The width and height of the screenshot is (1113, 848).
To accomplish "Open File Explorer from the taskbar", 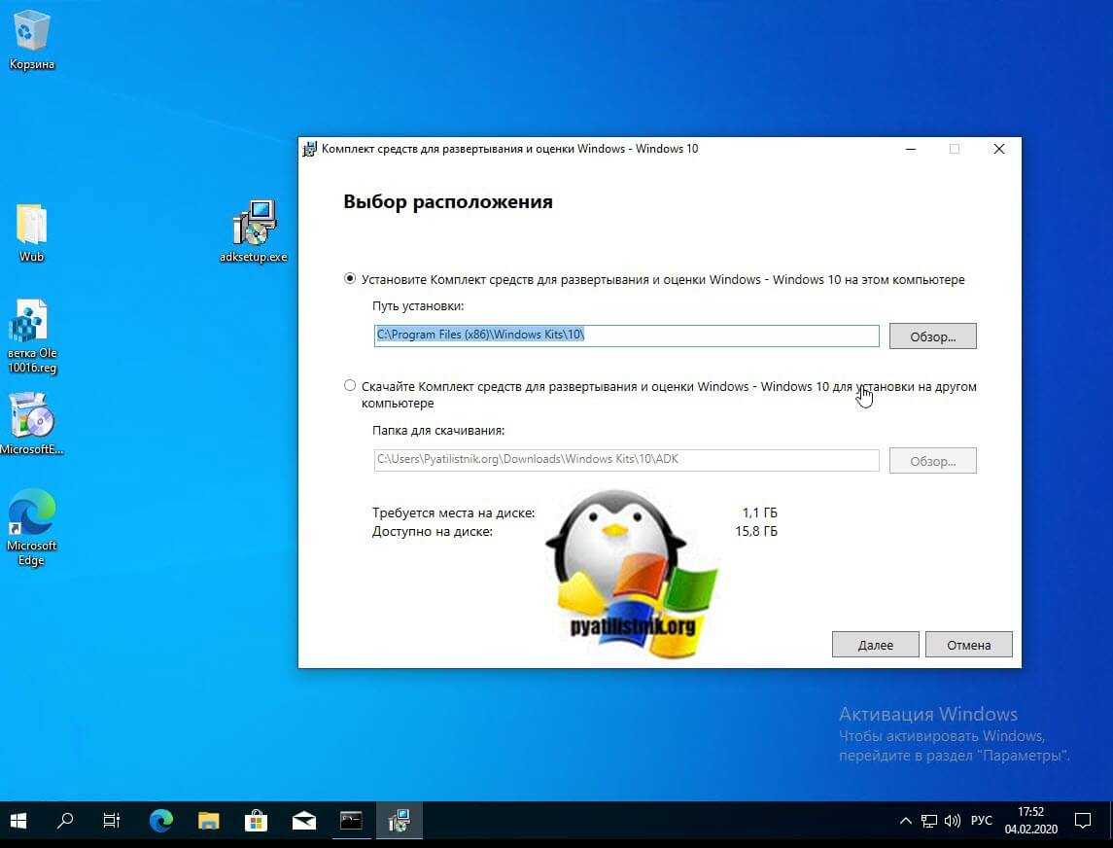I will (x=209, y=822).
